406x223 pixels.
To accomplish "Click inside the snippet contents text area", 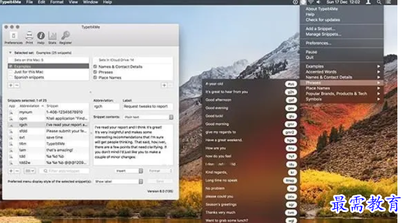I will [x=133, y=145].
